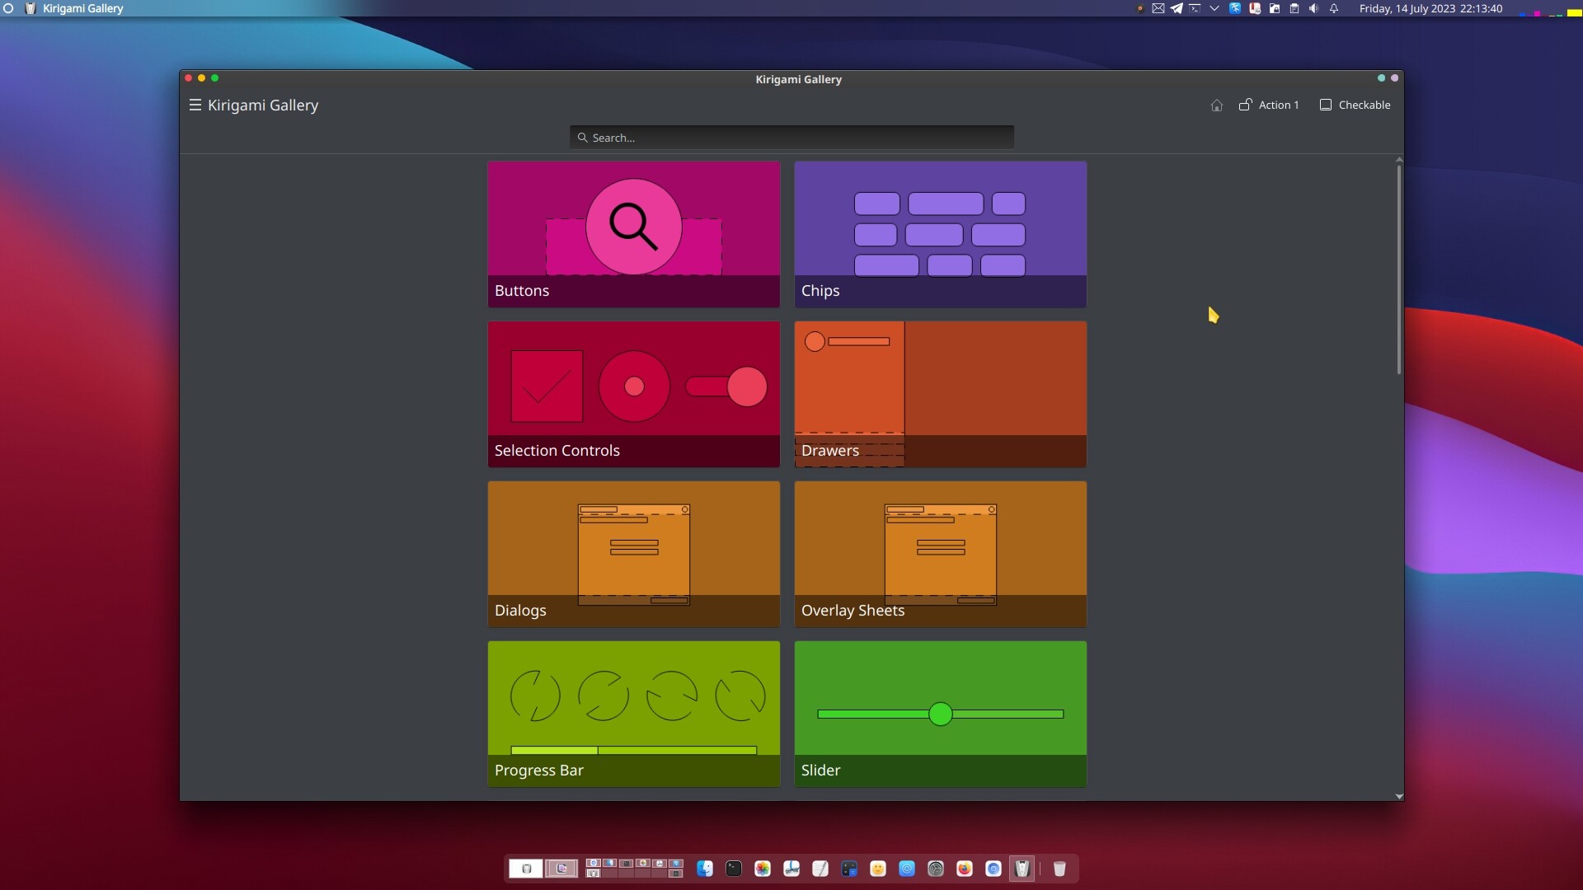Launch the Calculator from the dock
Viewport: 1583px width, 890px height.
click(x=849, y=869)
